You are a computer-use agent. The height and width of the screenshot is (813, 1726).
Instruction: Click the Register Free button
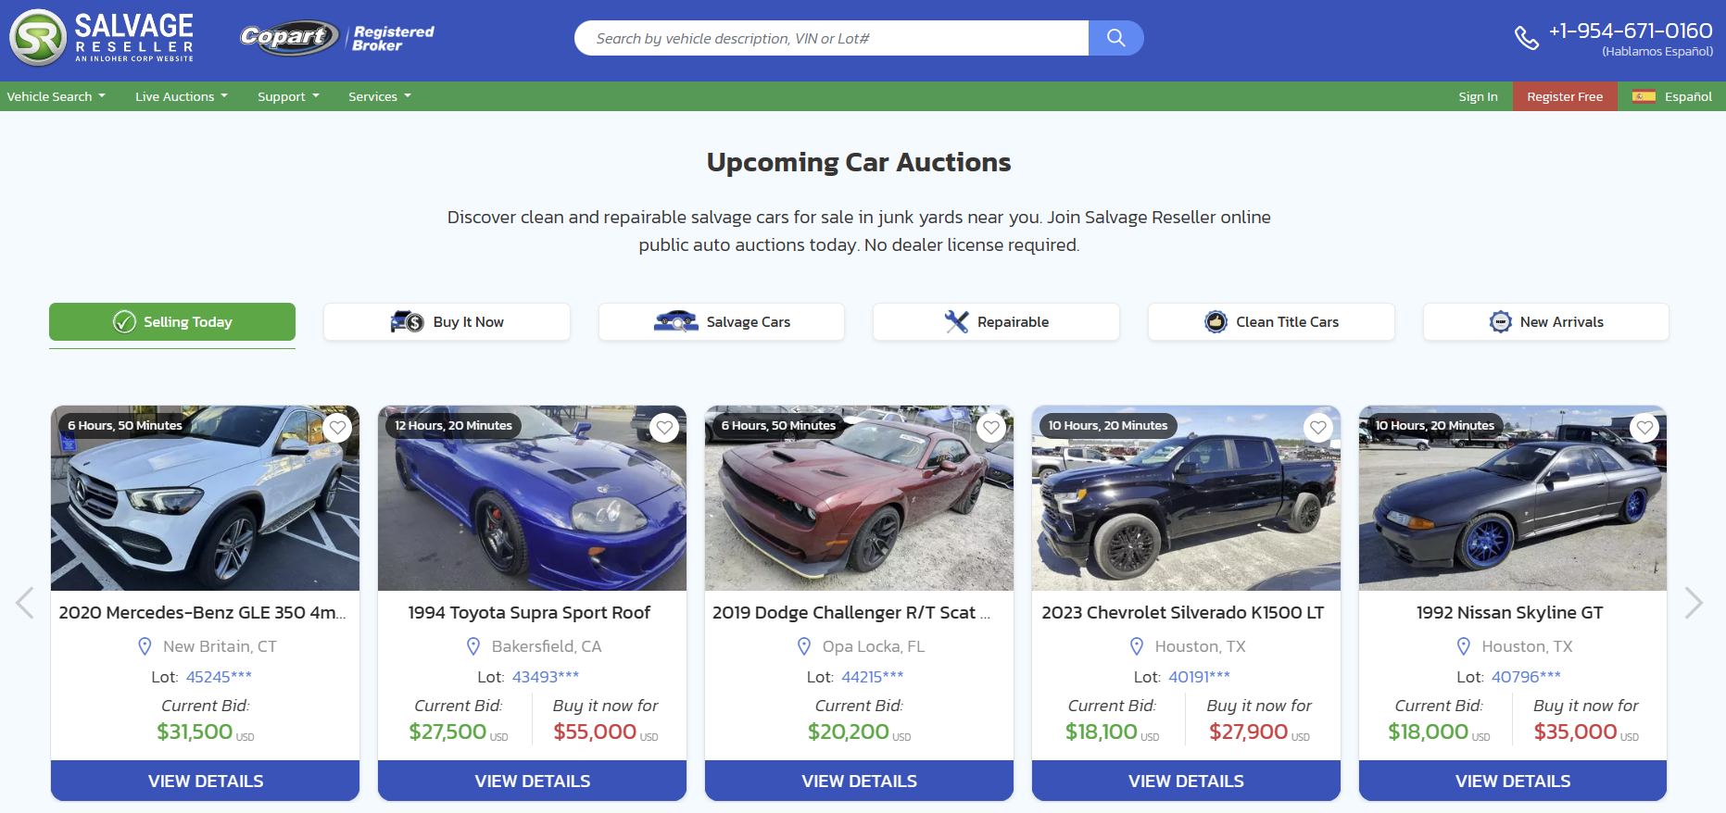pyautogui.click(x=1565, y=96)
